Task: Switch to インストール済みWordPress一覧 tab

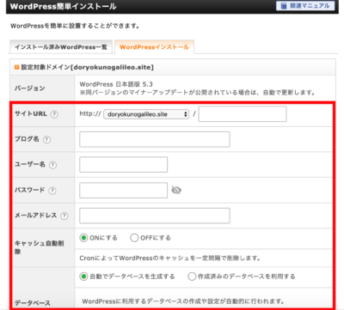Action: coord(61,47)
